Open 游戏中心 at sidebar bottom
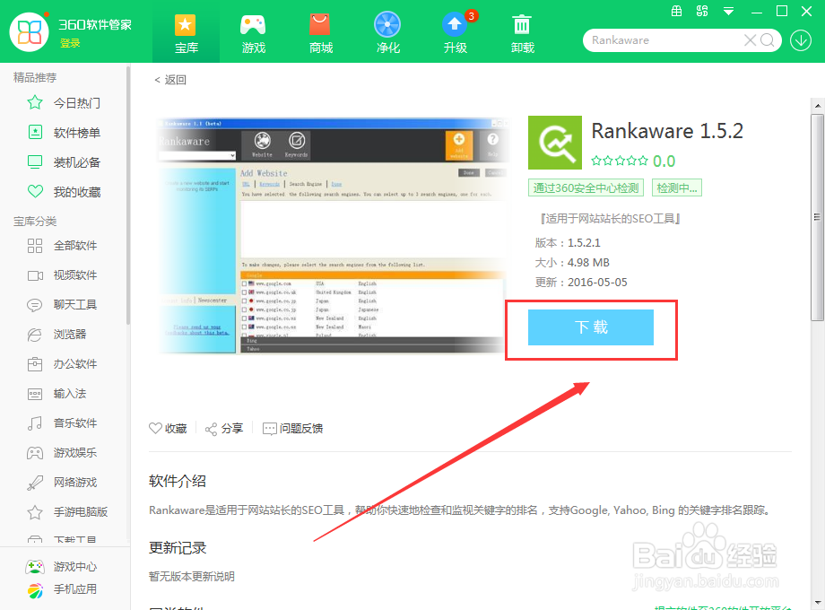 coord(62,566)
